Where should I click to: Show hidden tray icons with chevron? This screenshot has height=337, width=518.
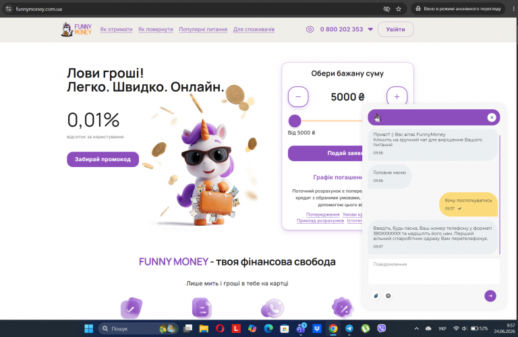[417, 328]
